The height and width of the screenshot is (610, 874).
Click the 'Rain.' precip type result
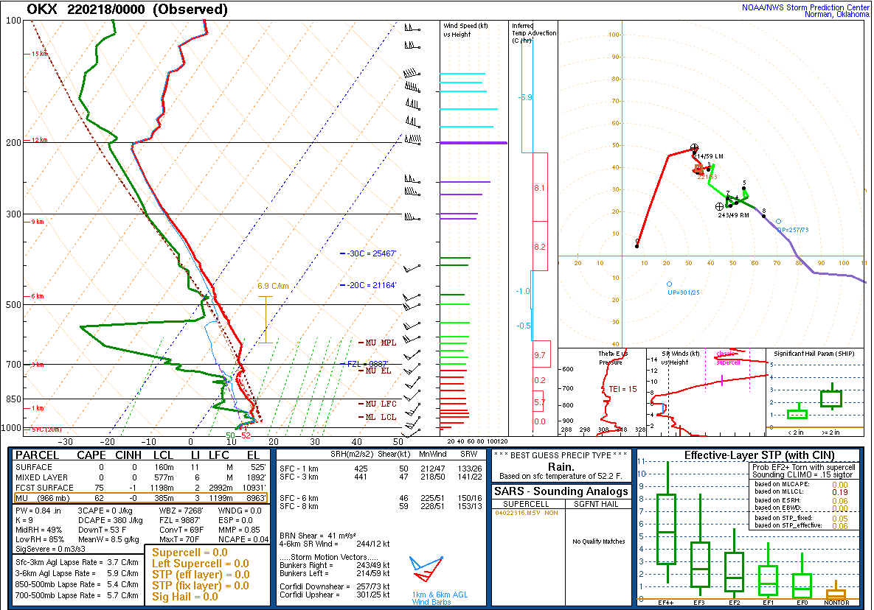point(561,466)
